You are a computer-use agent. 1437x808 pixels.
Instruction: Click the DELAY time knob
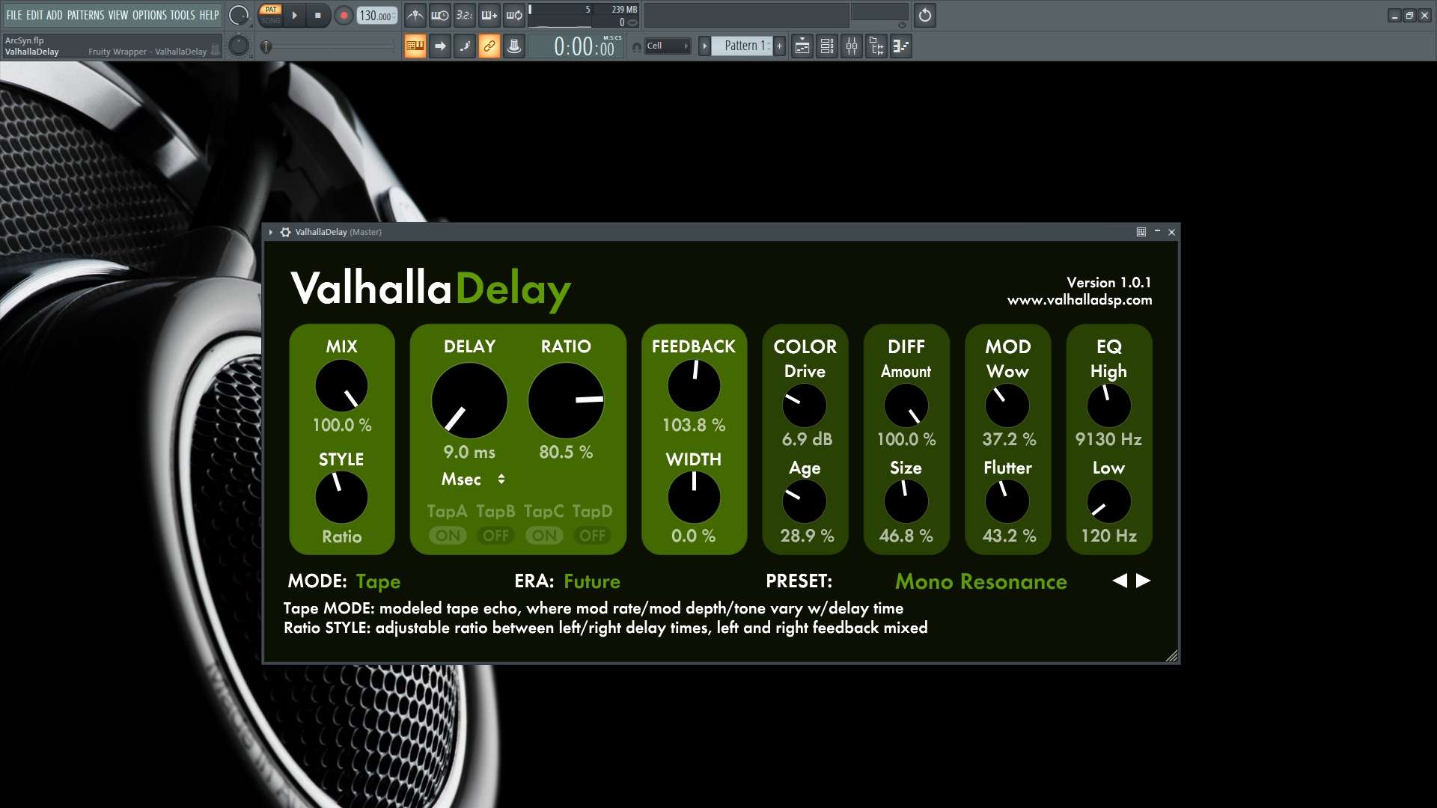(x=469, y=401)
